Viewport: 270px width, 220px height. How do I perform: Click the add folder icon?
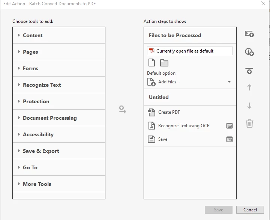pyautogui.click(x=164, y=63)
